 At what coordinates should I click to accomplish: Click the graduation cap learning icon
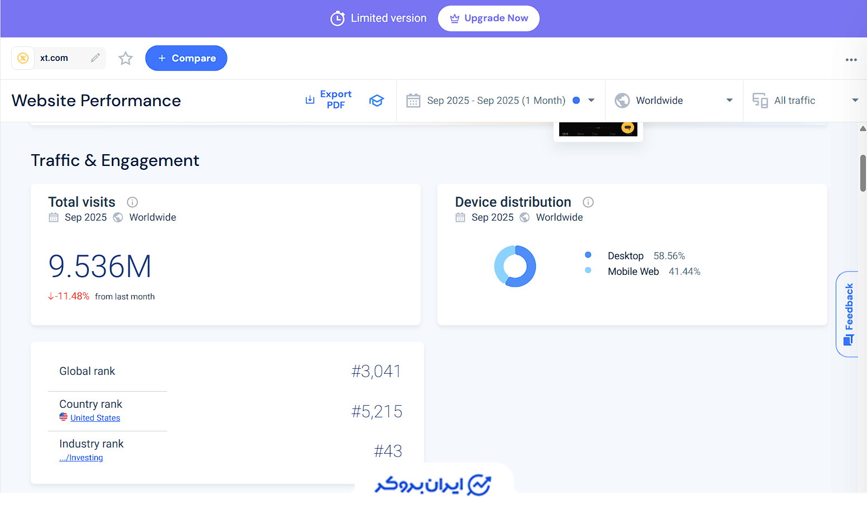(x=377, y=101)
